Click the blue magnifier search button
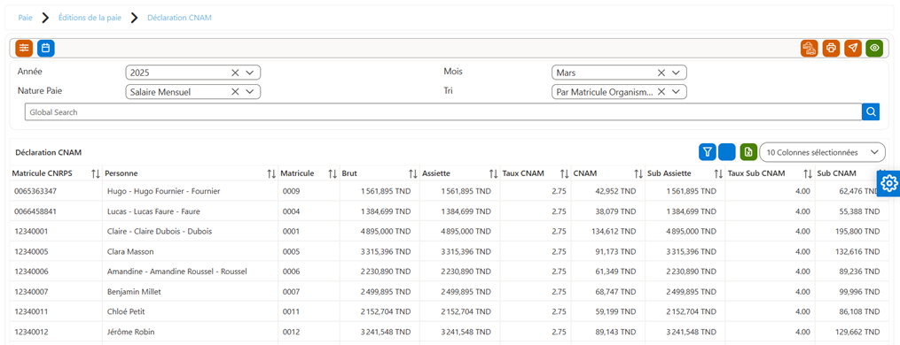The image size is (900, 345). coord(871,111)
